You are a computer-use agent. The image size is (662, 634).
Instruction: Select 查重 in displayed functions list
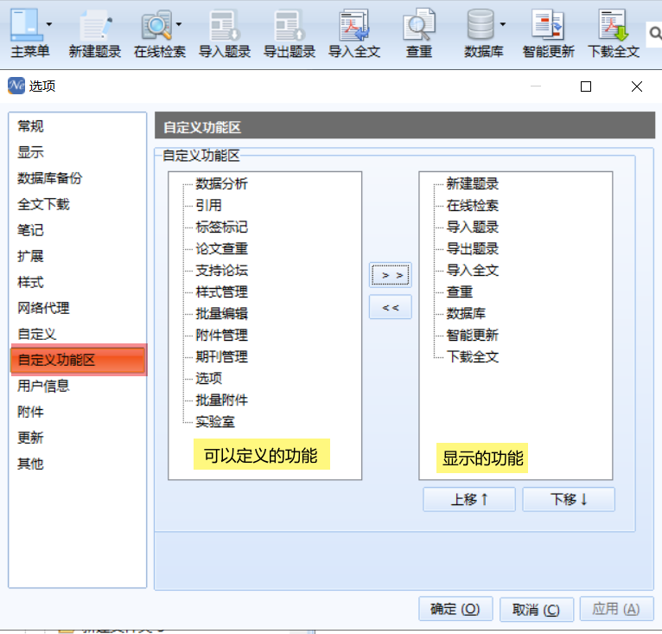(x=460, y=291)
